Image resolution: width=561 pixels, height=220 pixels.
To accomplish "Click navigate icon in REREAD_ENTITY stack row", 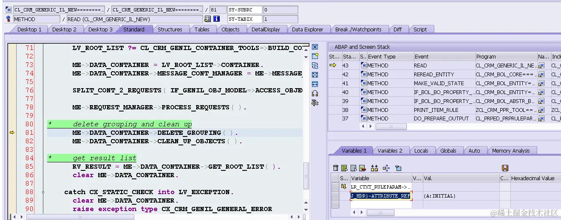I will (x=541, y=75).
